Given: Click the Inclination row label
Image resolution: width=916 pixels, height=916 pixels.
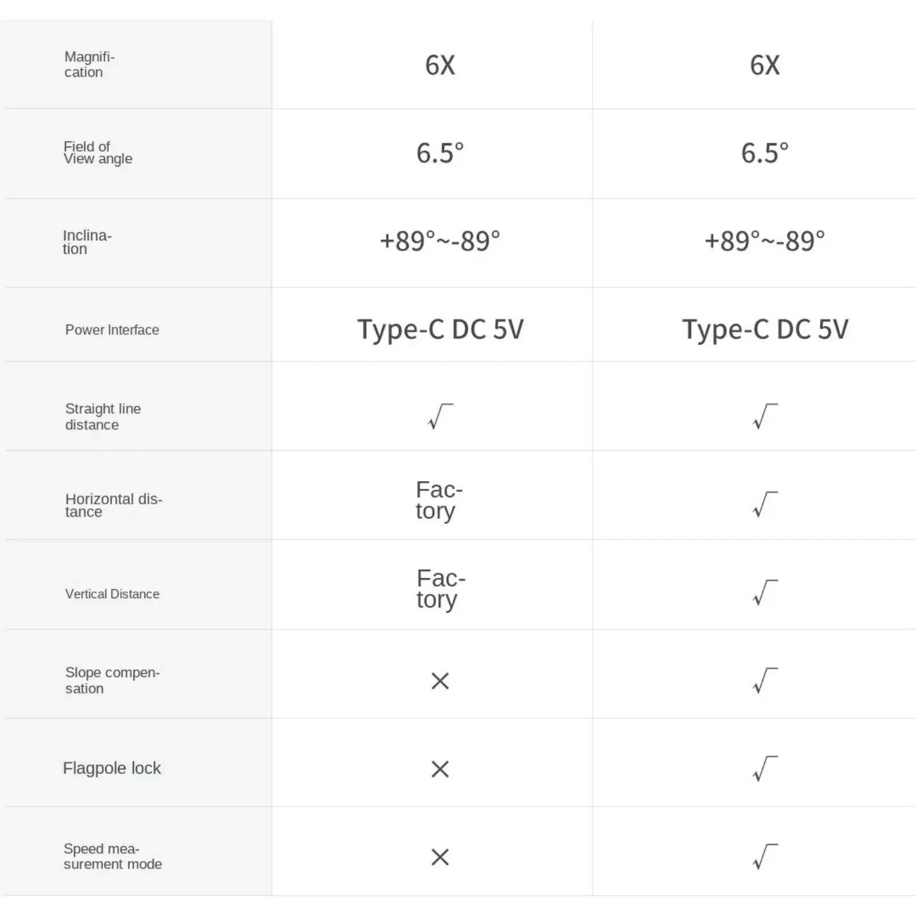Looking at the screenshot, I should (87, 242).
